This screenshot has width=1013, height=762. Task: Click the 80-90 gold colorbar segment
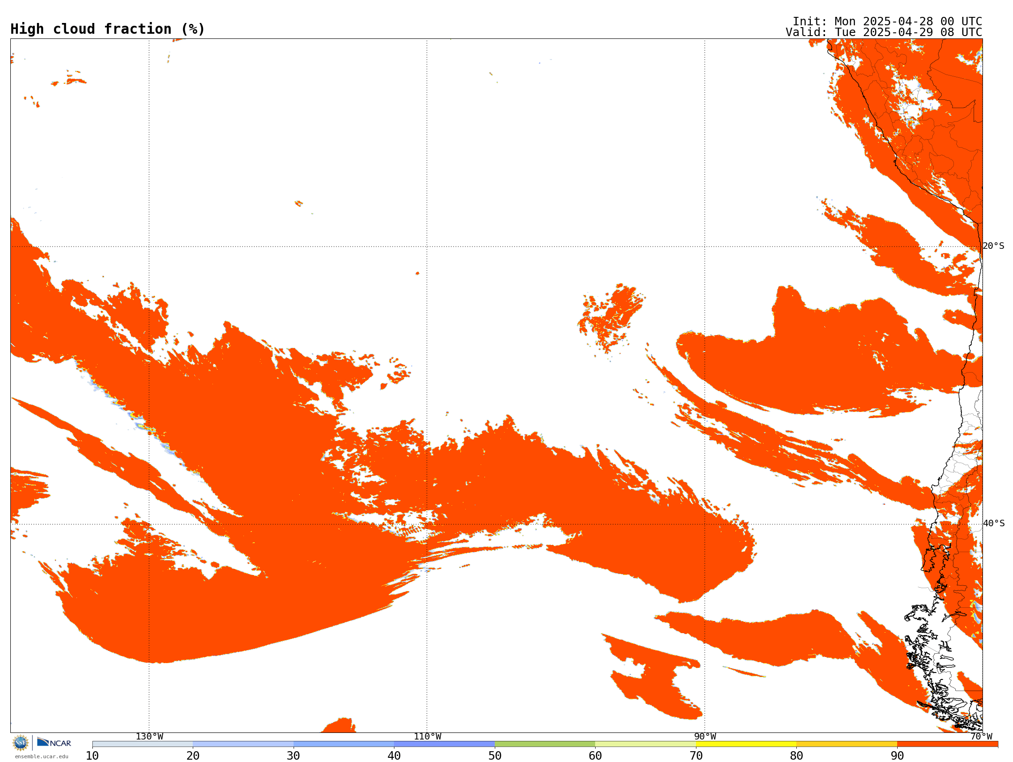coord(847,744)
